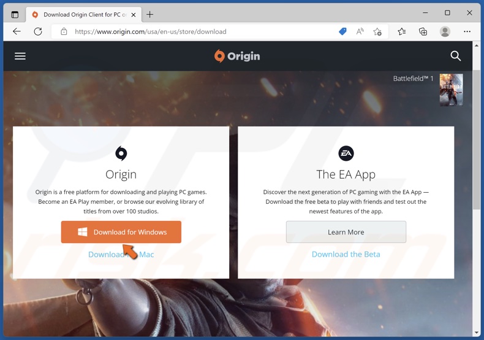
Task: Click the EA logo in EA App card
Action: pos(346,153)
